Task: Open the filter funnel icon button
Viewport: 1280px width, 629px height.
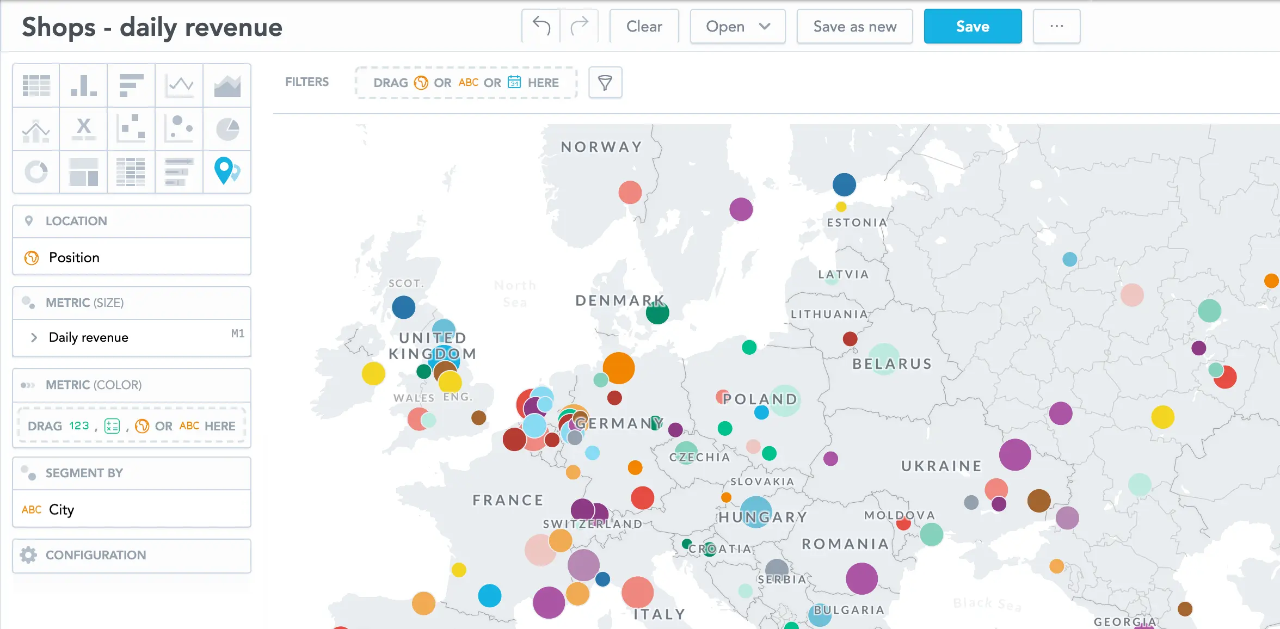Action: pyautogui.click(x=605, y=83)
